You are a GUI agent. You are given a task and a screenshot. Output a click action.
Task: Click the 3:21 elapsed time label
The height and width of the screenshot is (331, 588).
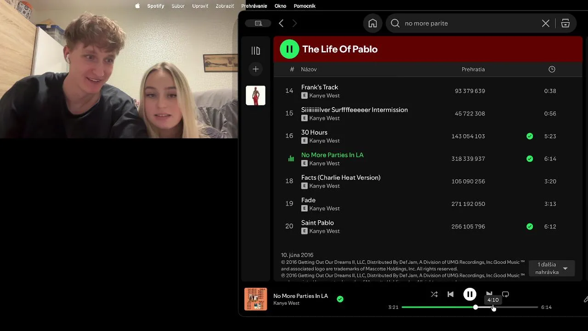click(393, 307)
